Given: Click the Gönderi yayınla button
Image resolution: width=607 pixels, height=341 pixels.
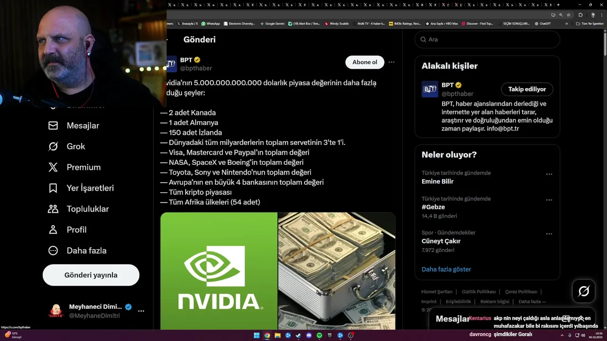Looking at the screenshot, I should coord(91,275).
